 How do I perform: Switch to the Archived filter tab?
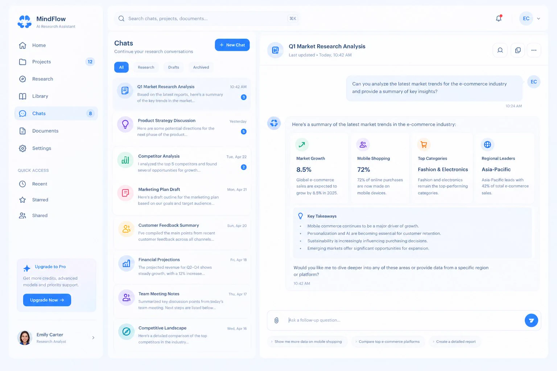click(201, 67)
